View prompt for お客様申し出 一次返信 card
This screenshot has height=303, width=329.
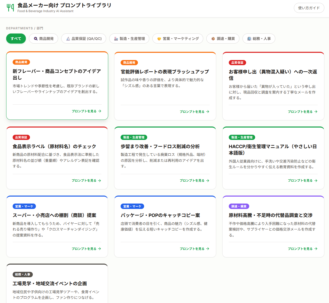[x=302, y=112]
